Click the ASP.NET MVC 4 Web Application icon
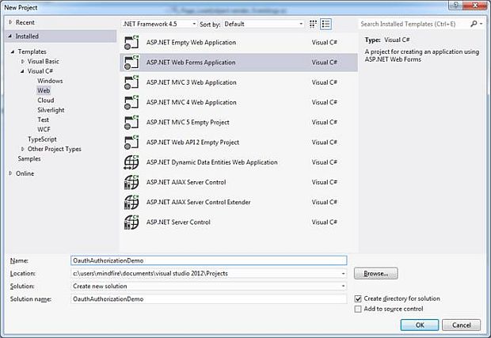This screenshot has width=491, height=338. (131, 102)
